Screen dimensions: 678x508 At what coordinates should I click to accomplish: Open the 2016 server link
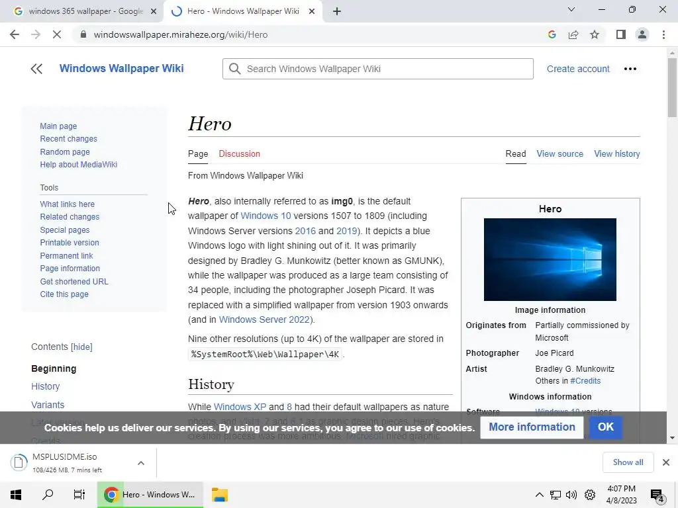click(305, 231)
